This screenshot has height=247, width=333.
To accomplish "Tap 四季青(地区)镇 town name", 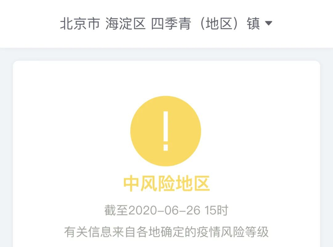I will pyautogui.click(x=206, y=23).
